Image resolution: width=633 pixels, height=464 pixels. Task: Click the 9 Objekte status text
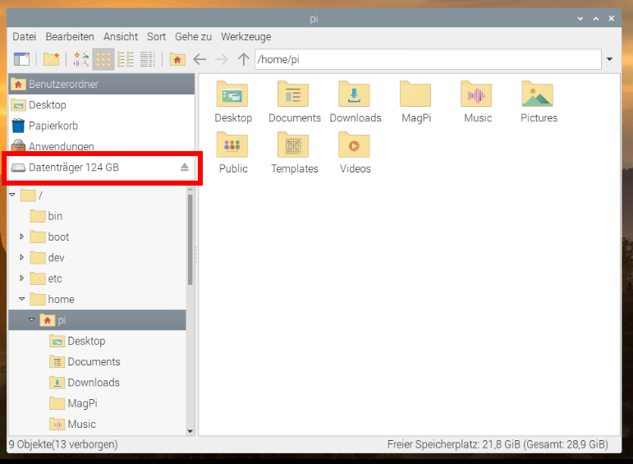[63, 444]
